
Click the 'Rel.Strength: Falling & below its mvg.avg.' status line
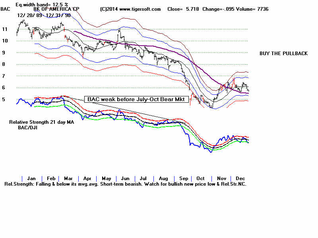[125, 184]
